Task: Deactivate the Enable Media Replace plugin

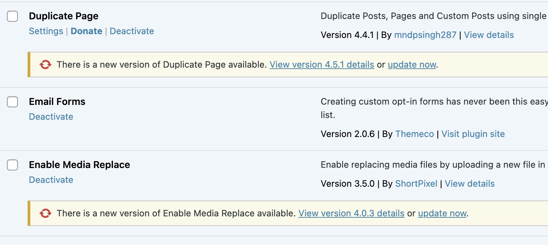Action: (x=51, y=180)
